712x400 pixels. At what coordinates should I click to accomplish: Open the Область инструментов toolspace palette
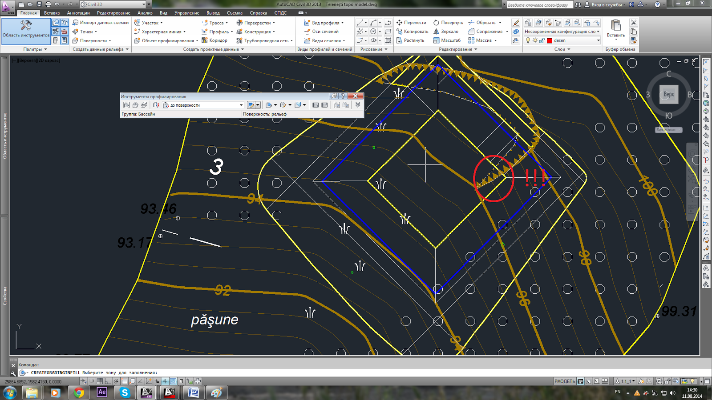tap(26, 31)
